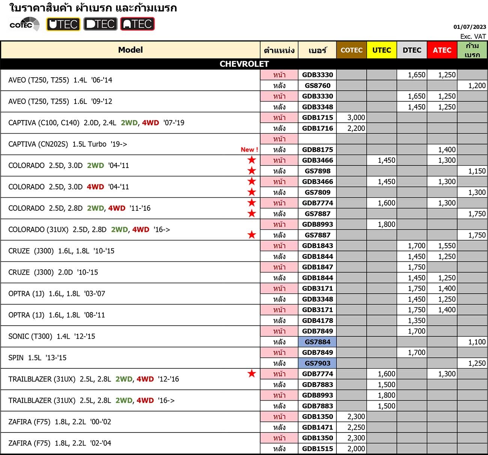Click the เบอร์ column header
Screen dimensions: 488x455
click(x=317, y=50)
